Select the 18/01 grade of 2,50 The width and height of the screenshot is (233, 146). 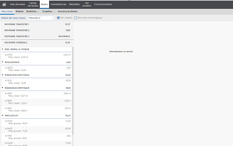point(36,102)
